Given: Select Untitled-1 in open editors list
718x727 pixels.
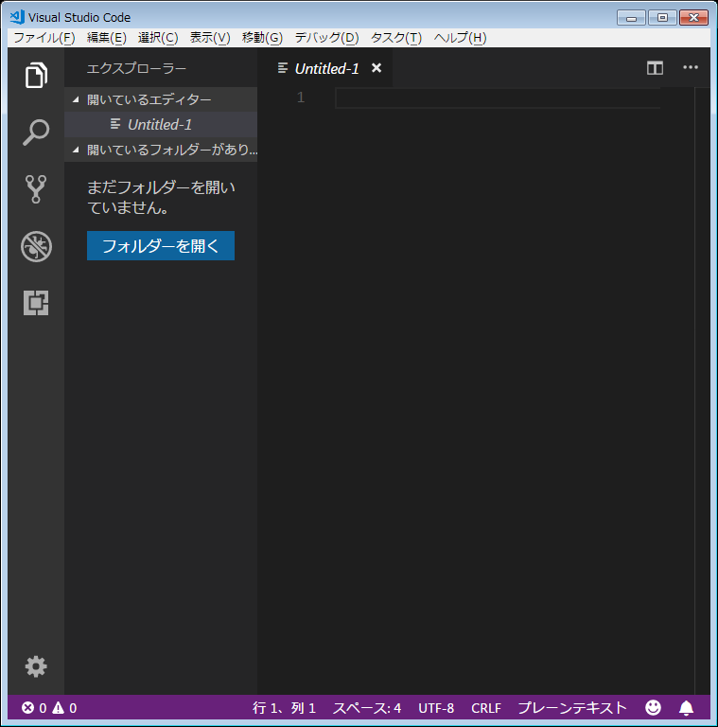Looking at the screenshot, I should [161, 124].
